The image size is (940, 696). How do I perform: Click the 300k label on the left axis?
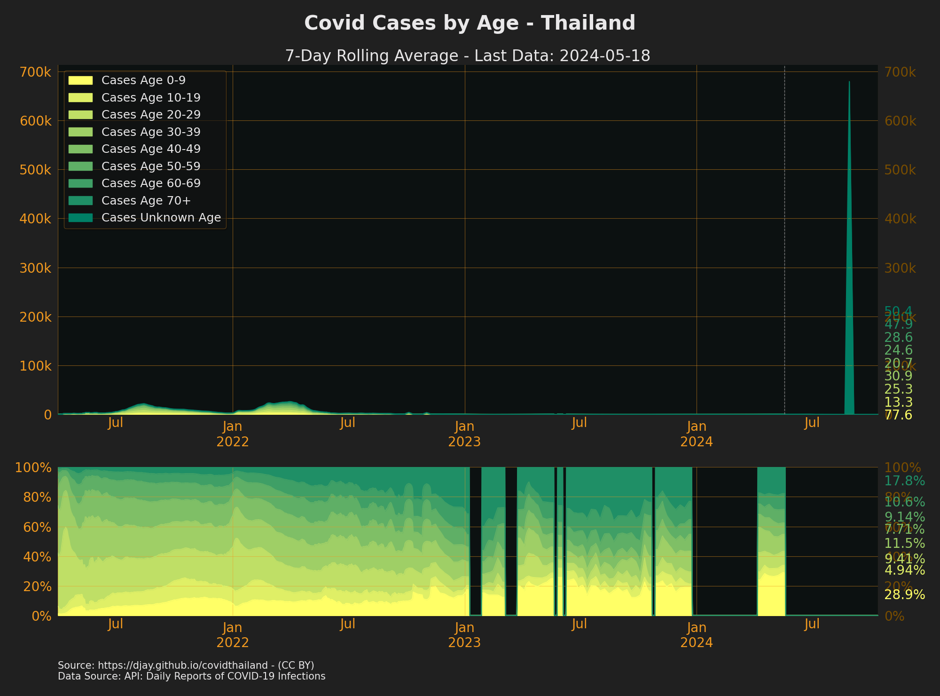point(36,268)
